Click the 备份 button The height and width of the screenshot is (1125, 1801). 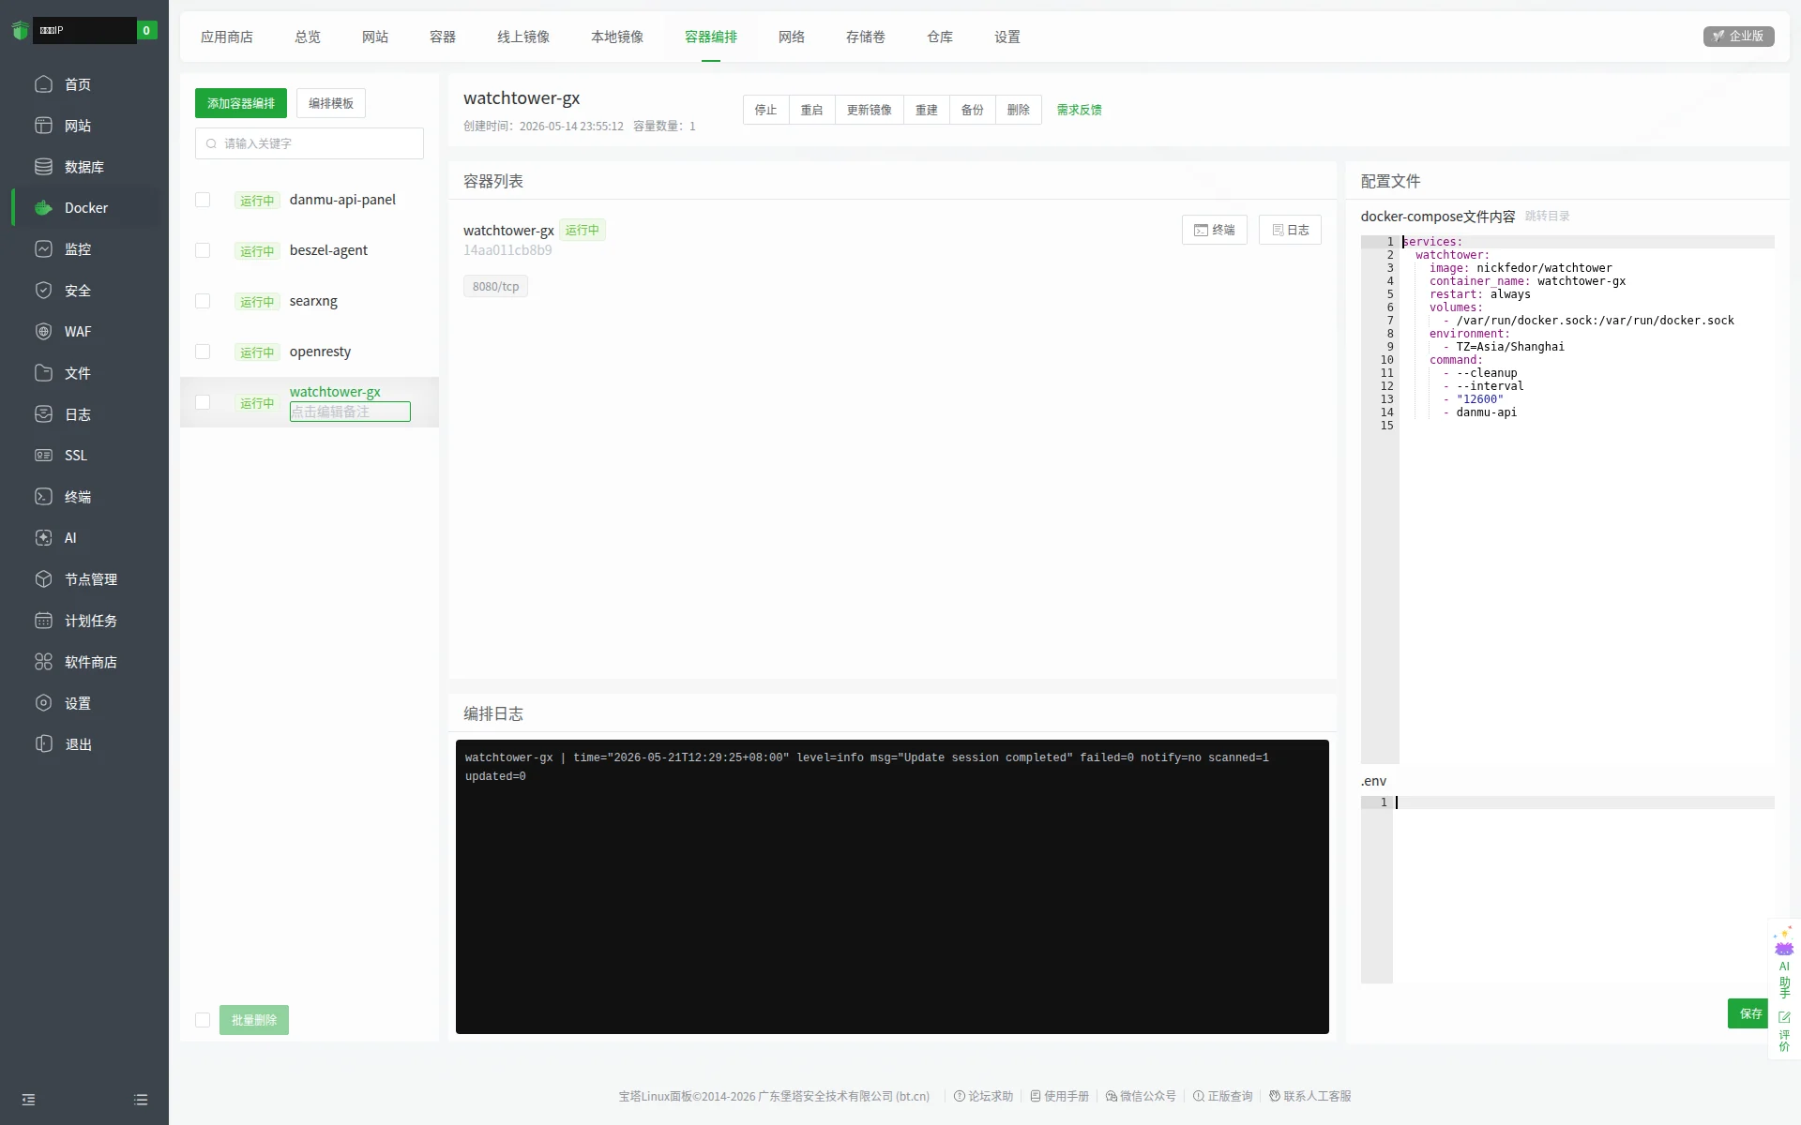[973, 110]
